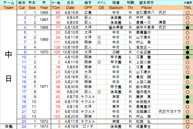Select the year cell 1972
This screenshot has width=193, height=129.
(x=44, y=121)
